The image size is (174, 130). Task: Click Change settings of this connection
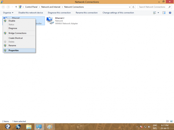click(118, 13)
